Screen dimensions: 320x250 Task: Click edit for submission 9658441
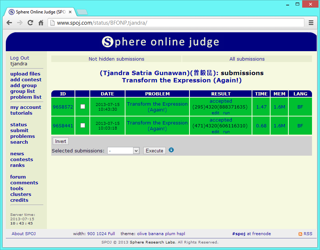pos(215,132)
